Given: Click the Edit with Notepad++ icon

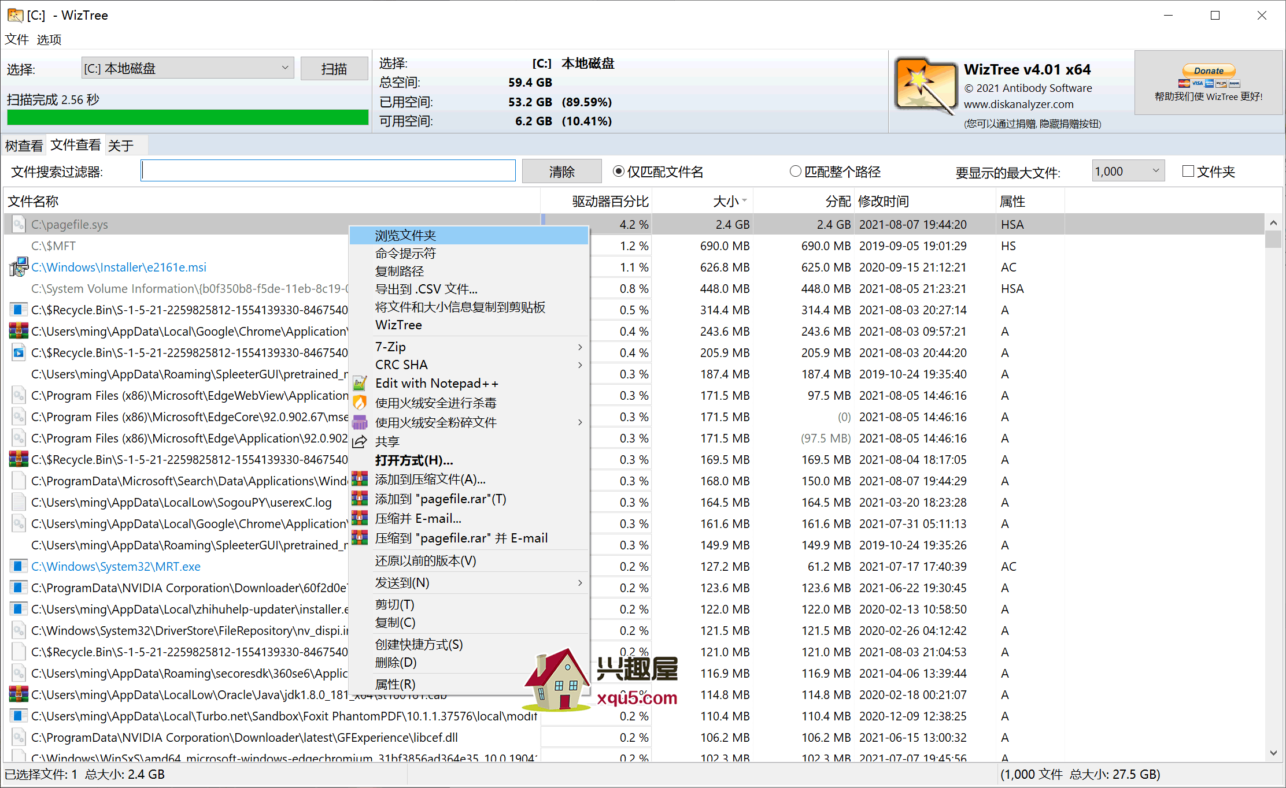Looking at the screenshot, I should (x=360, y=383).
